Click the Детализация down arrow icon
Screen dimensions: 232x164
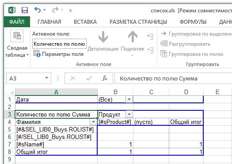pyautogui.click(x=103, y=36)
